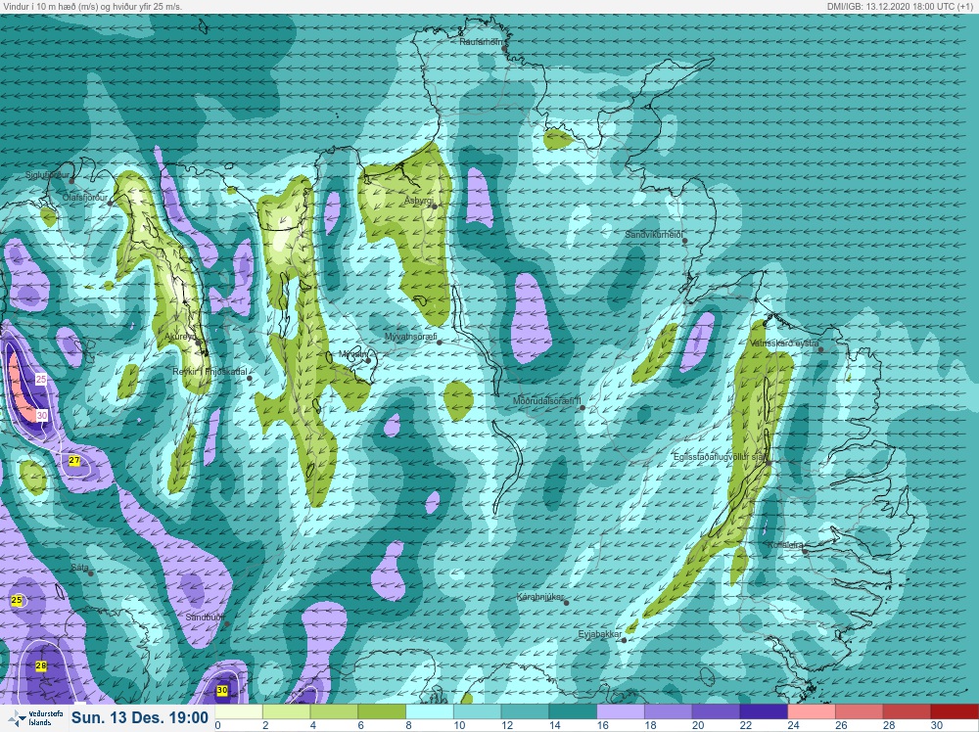Click the white 30 gust label
The height and width of the screenshot is (732, 979).
click(x=42, y=415)
